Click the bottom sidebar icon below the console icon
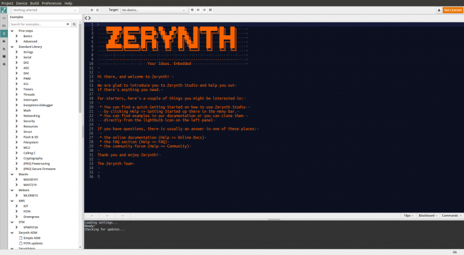This screenshot has height=255, width=464. pos(4,64)
